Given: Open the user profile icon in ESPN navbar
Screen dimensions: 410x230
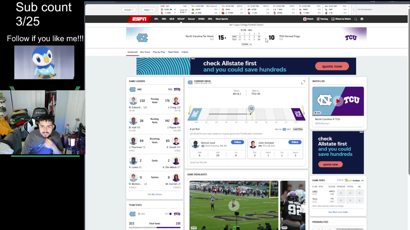Looking at the screenshot, I should tap(362, 19).
